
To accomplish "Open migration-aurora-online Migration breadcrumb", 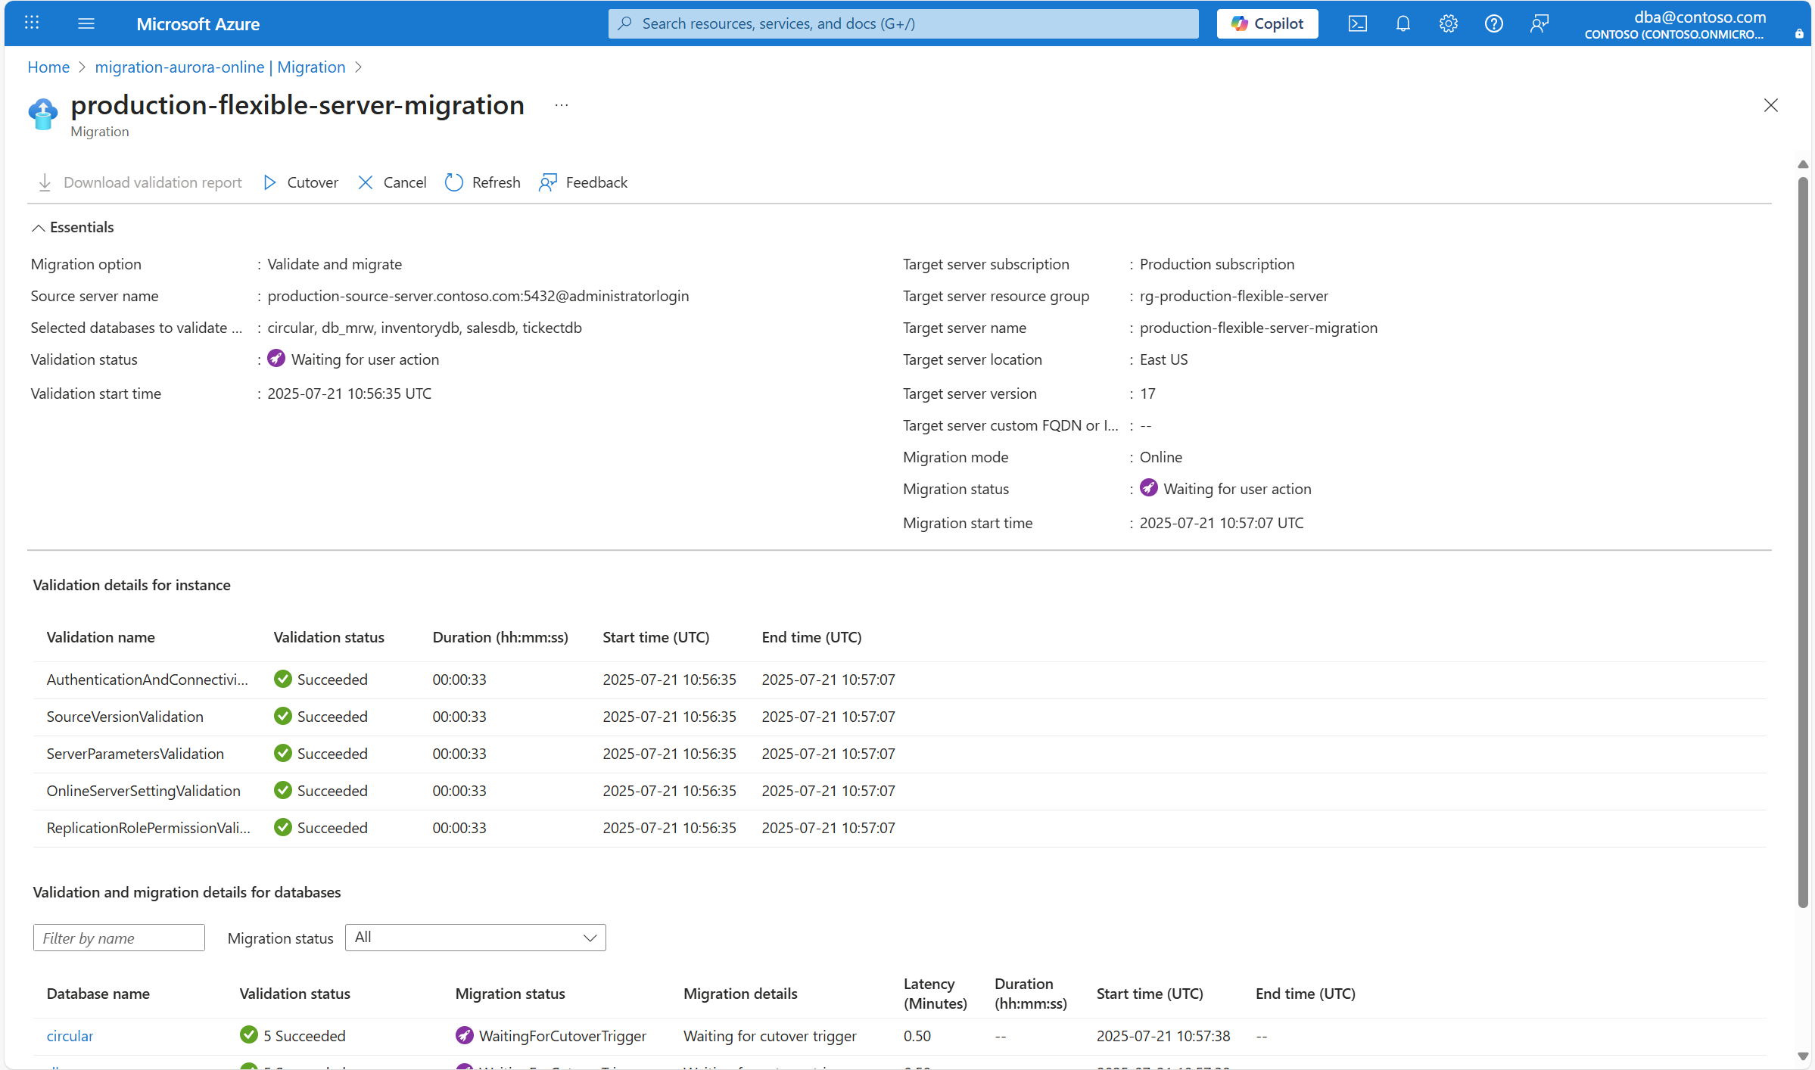I will pos(219,67).
